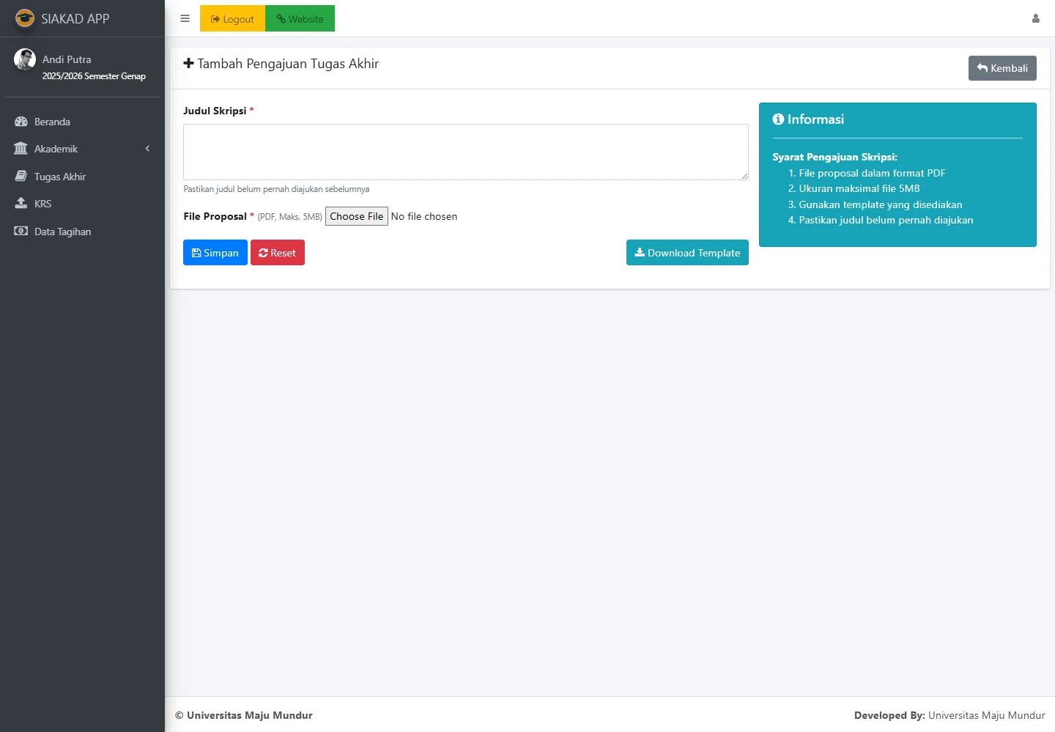Click Andi Putra's avatar photo
The height and width of the screenshot is (732, 1055).
click(25, 59)
